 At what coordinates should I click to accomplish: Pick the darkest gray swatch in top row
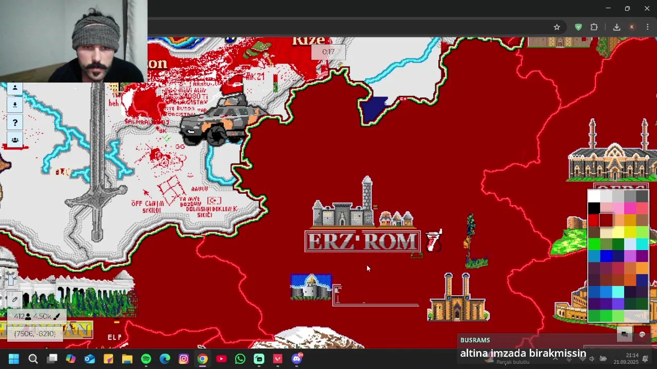(642, 196)
